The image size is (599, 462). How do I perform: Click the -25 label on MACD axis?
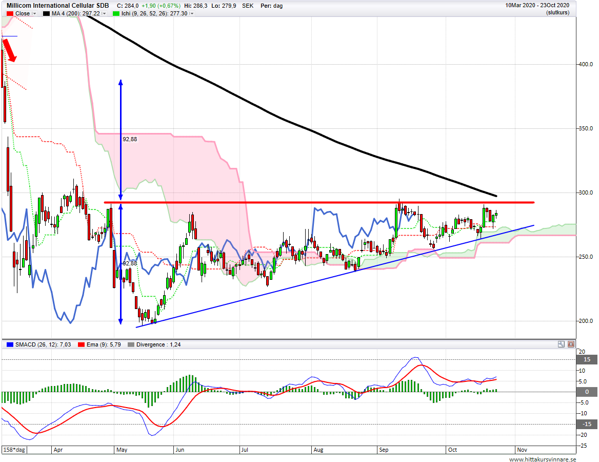pyautogui.click(x=583, y=446)
